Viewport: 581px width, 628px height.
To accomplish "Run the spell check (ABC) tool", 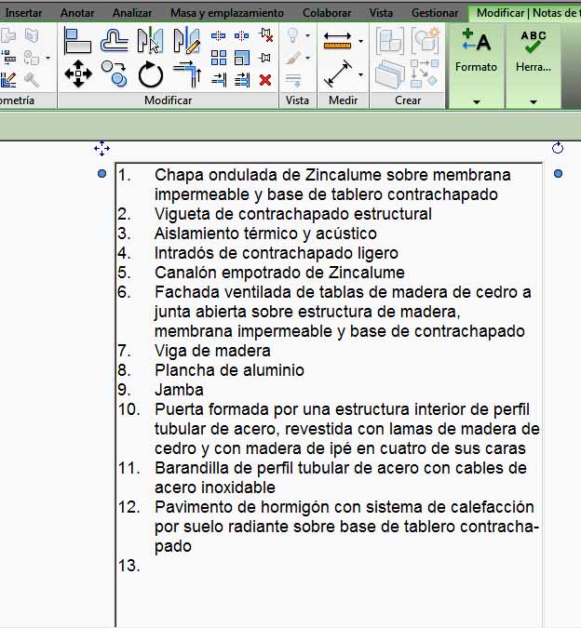I will pos(534,42).
